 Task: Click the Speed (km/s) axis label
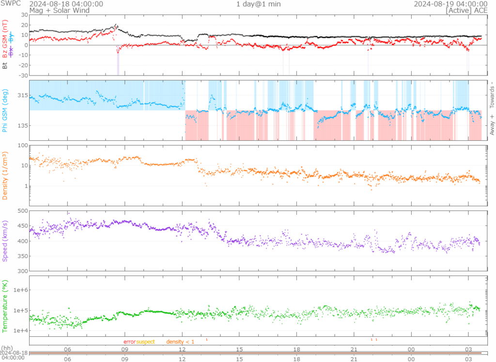(5, 241)
